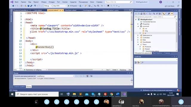Open Task View on taskbar
The width and height of the screenshot is (191, 107).
click(62, 94)
